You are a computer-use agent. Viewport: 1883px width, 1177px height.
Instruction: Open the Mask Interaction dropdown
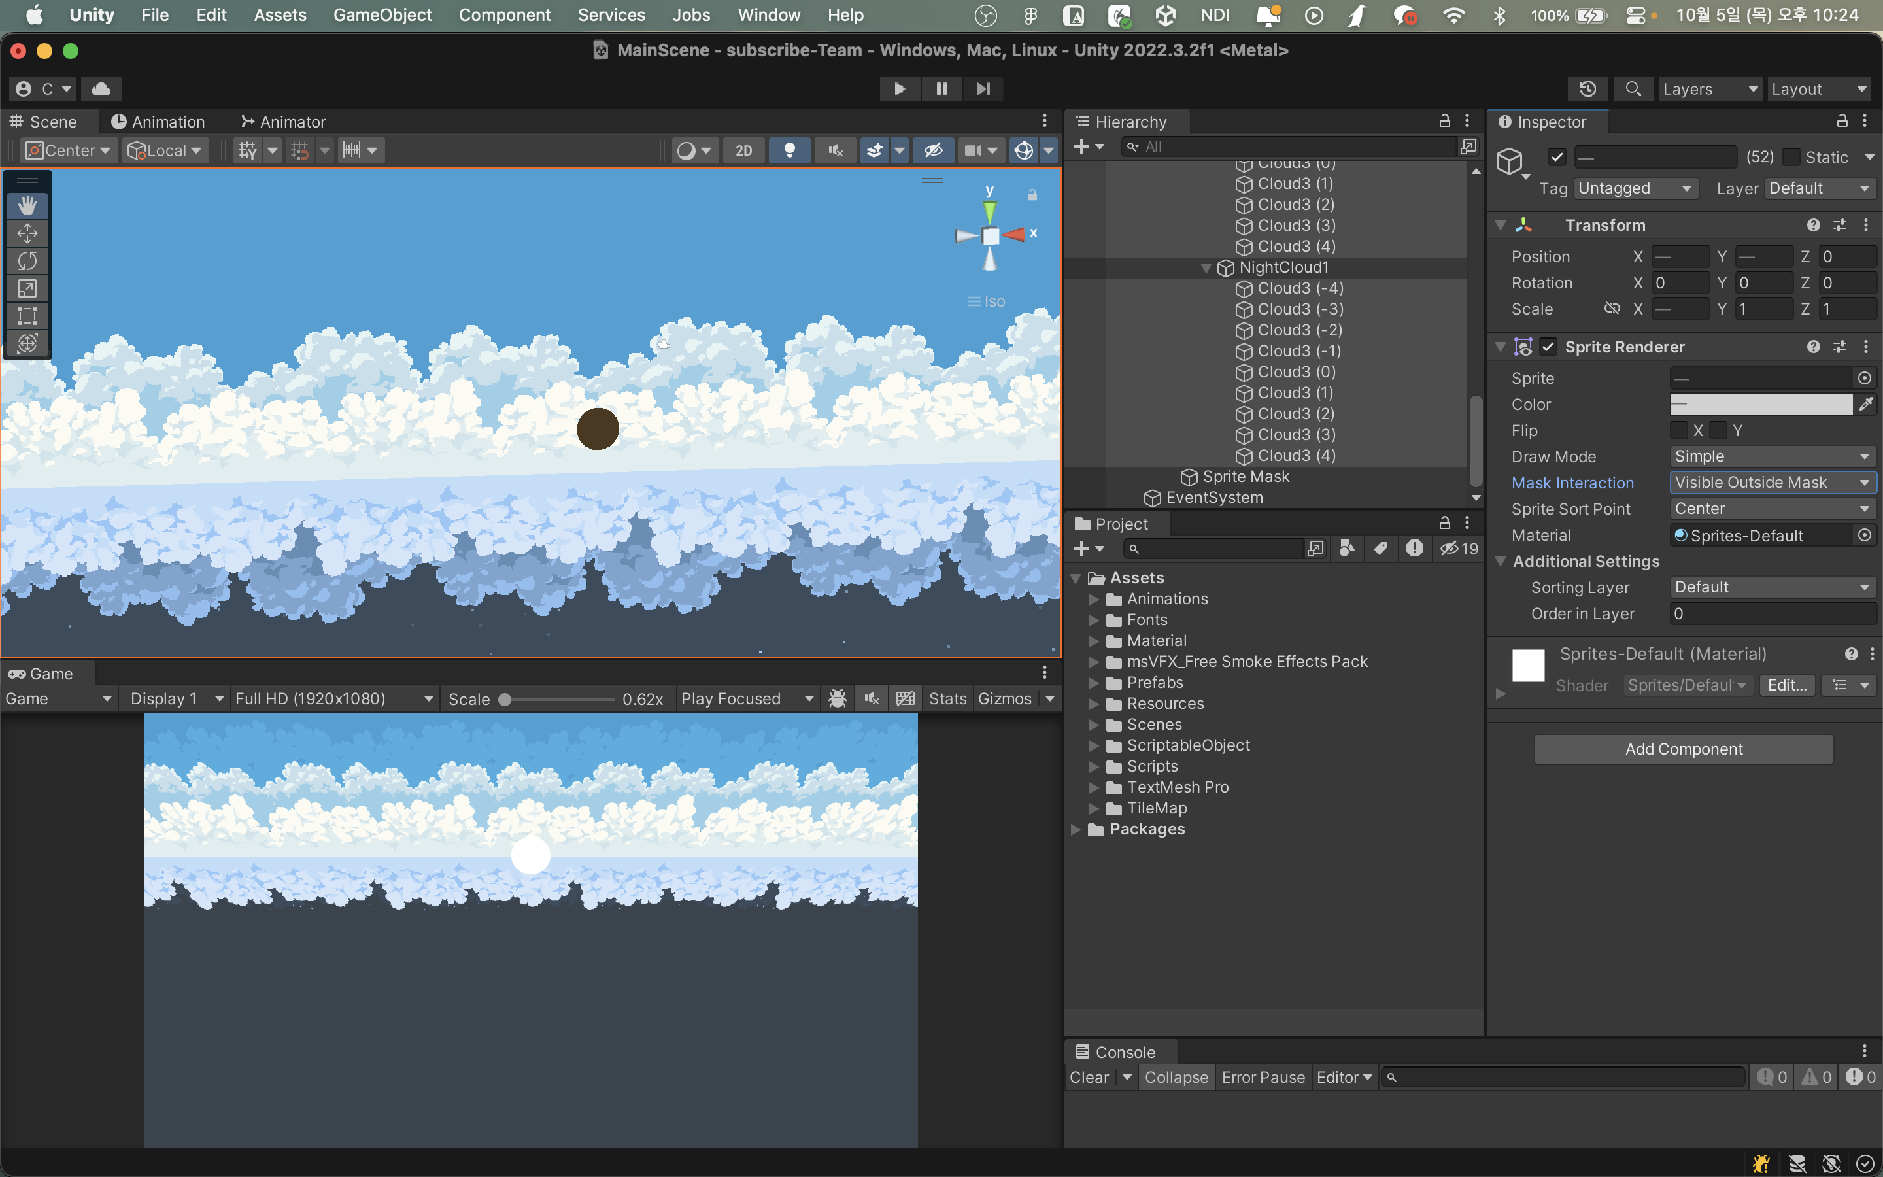1772,483
